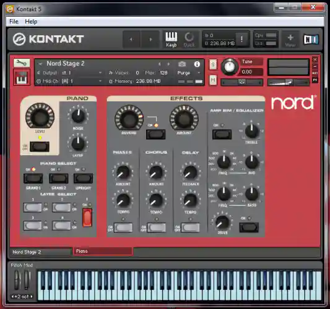Click the piano Level knob

(x=40, y=116)
